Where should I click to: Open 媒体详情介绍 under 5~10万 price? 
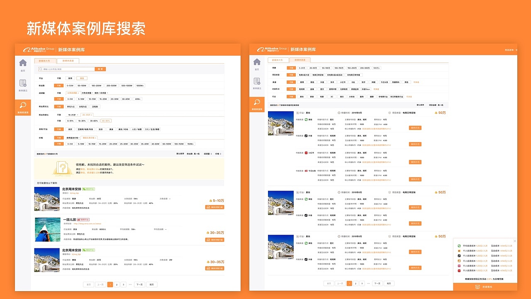coord(214,207)
